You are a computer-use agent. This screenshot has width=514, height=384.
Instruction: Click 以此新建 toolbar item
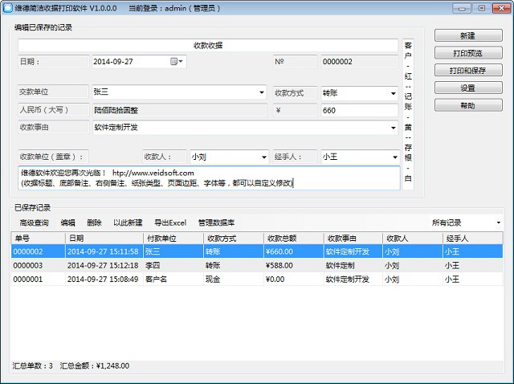click(128, 223)
